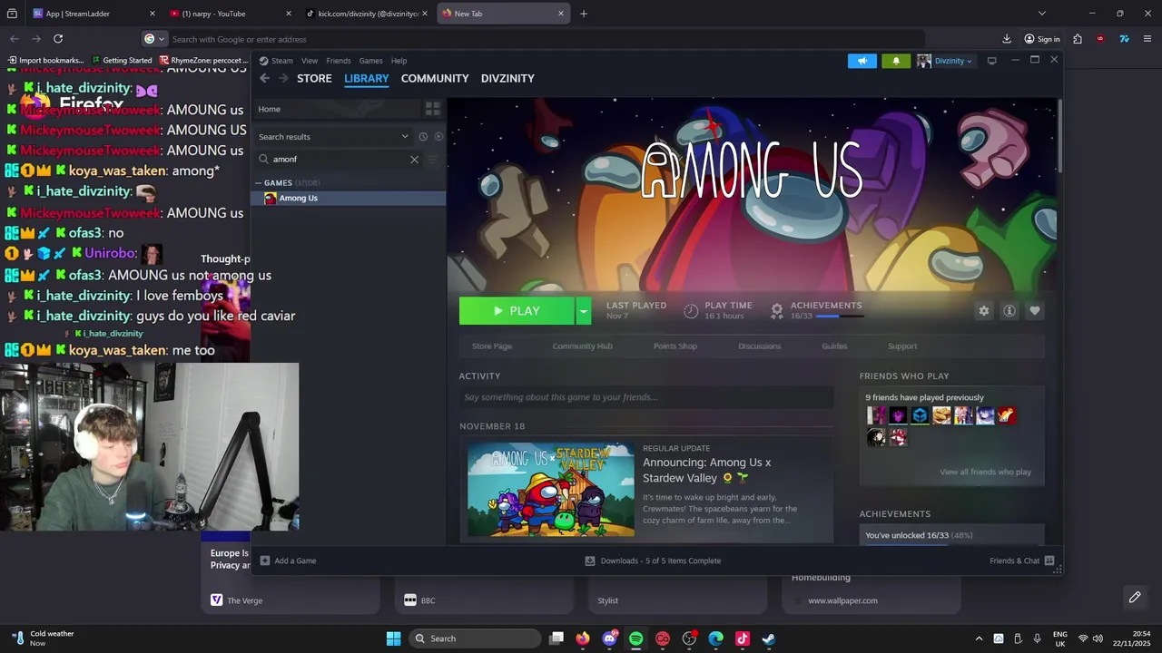Open library advanced filter icon
The width and height of the screenshot is (1162, 653).
tap(433, 160)
